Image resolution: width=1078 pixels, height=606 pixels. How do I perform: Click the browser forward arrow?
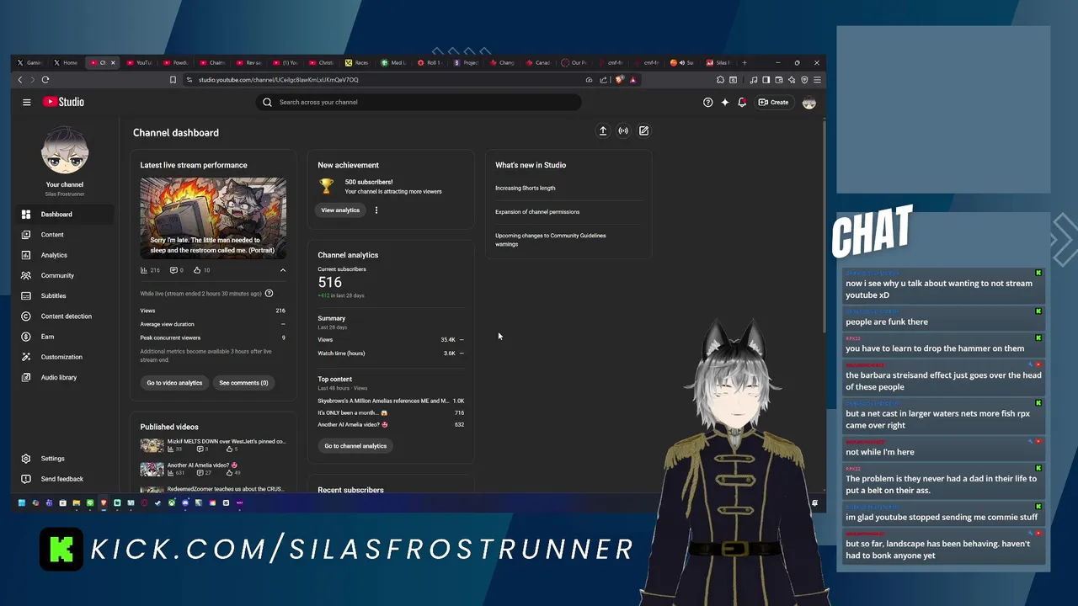(x=33, y=80)
